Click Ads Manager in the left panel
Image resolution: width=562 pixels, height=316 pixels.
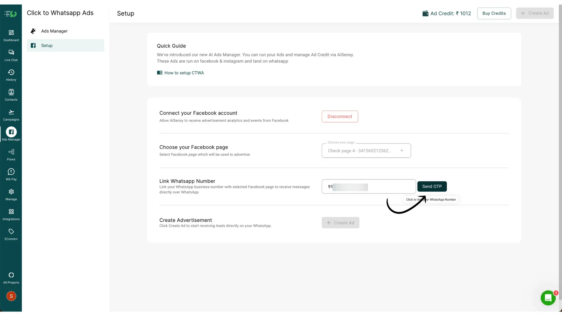click(x=54, y=31)
